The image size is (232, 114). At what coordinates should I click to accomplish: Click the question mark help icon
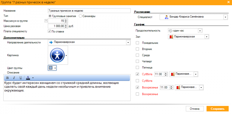point(46,21)
